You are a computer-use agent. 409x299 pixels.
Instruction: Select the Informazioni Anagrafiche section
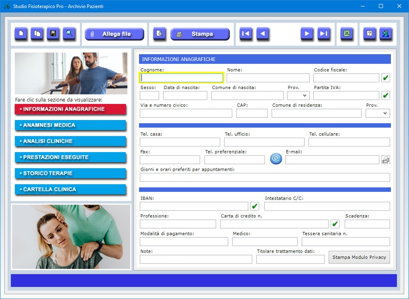(70, 109)
